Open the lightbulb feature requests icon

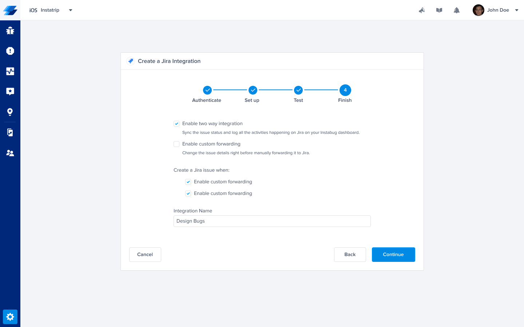[x=10, y=112]
